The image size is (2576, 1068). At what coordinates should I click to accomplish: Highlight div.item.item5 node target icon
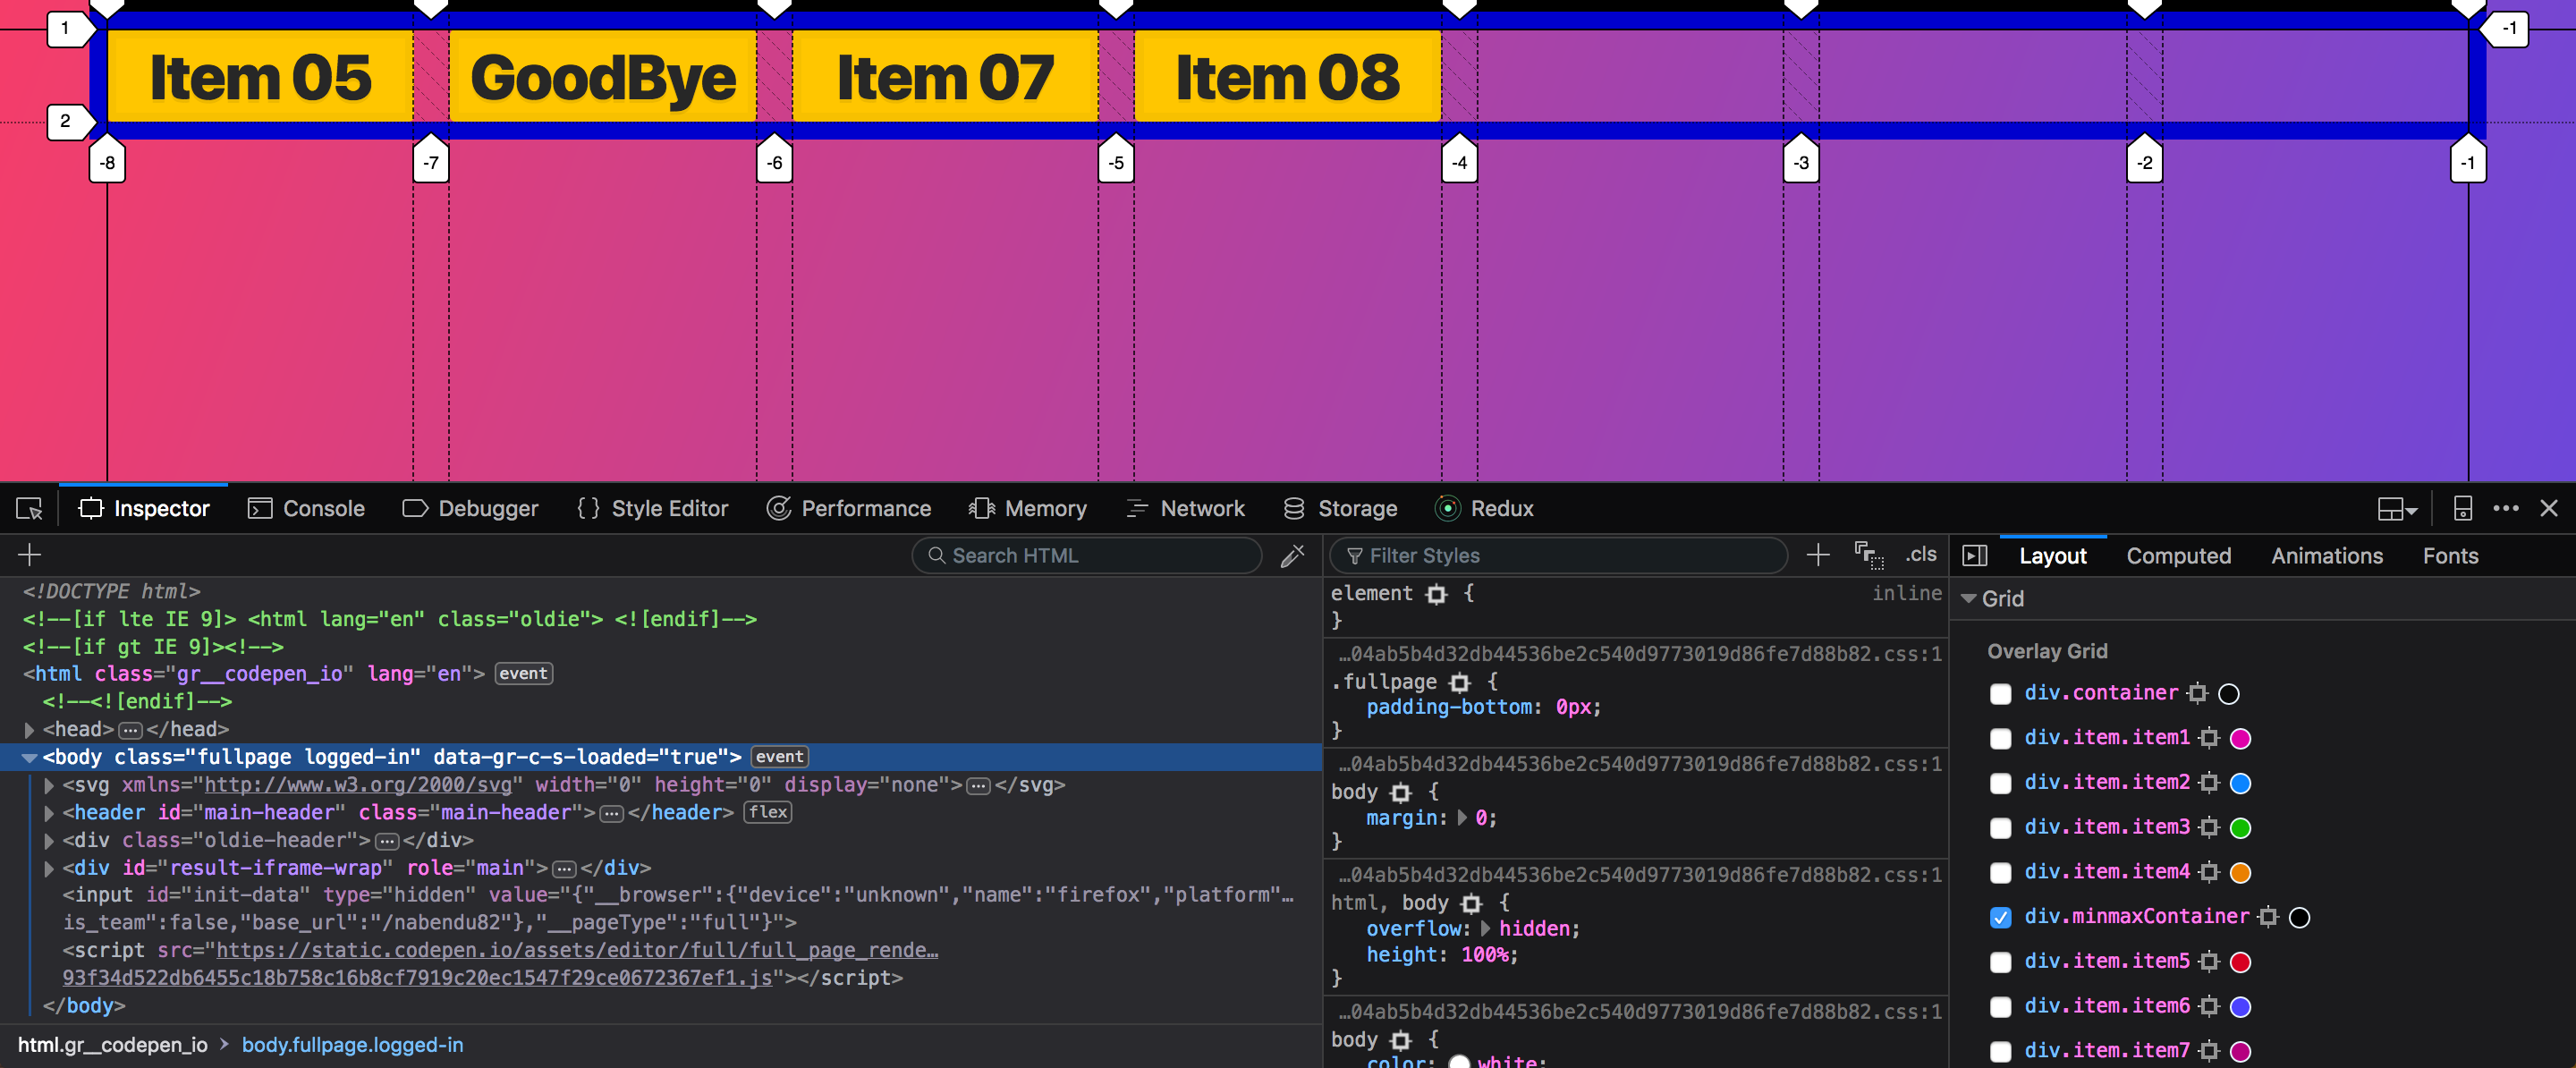pos(2209,962)
